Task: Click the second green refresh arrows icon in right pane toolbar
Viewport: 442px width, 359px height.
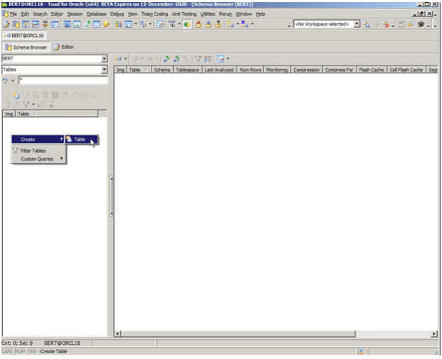Action: 177,59
